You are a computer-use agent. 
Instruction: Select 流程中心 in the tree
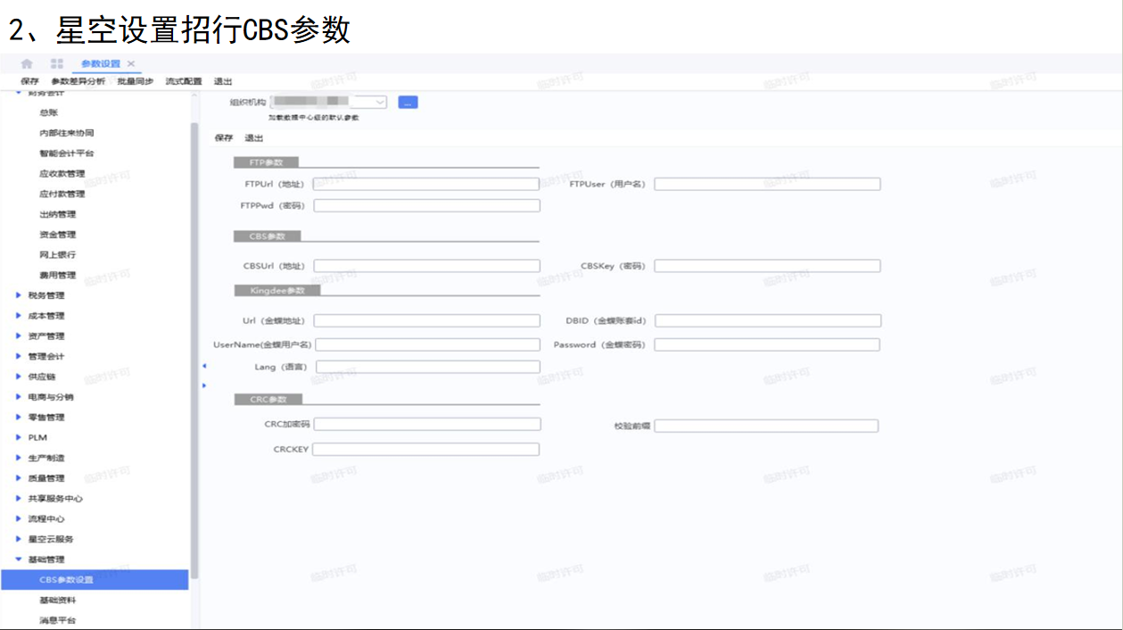pos(46,518)
